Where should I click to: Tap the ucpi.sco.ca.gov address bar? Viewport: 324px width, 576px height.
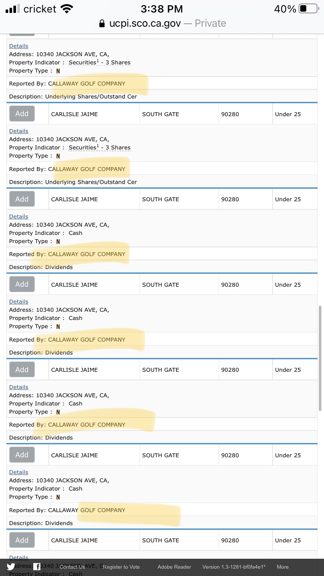pos(162,23)
